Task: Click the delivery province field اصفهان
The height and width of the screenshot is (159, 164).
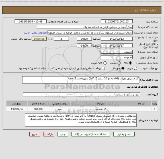Action: 117,52
